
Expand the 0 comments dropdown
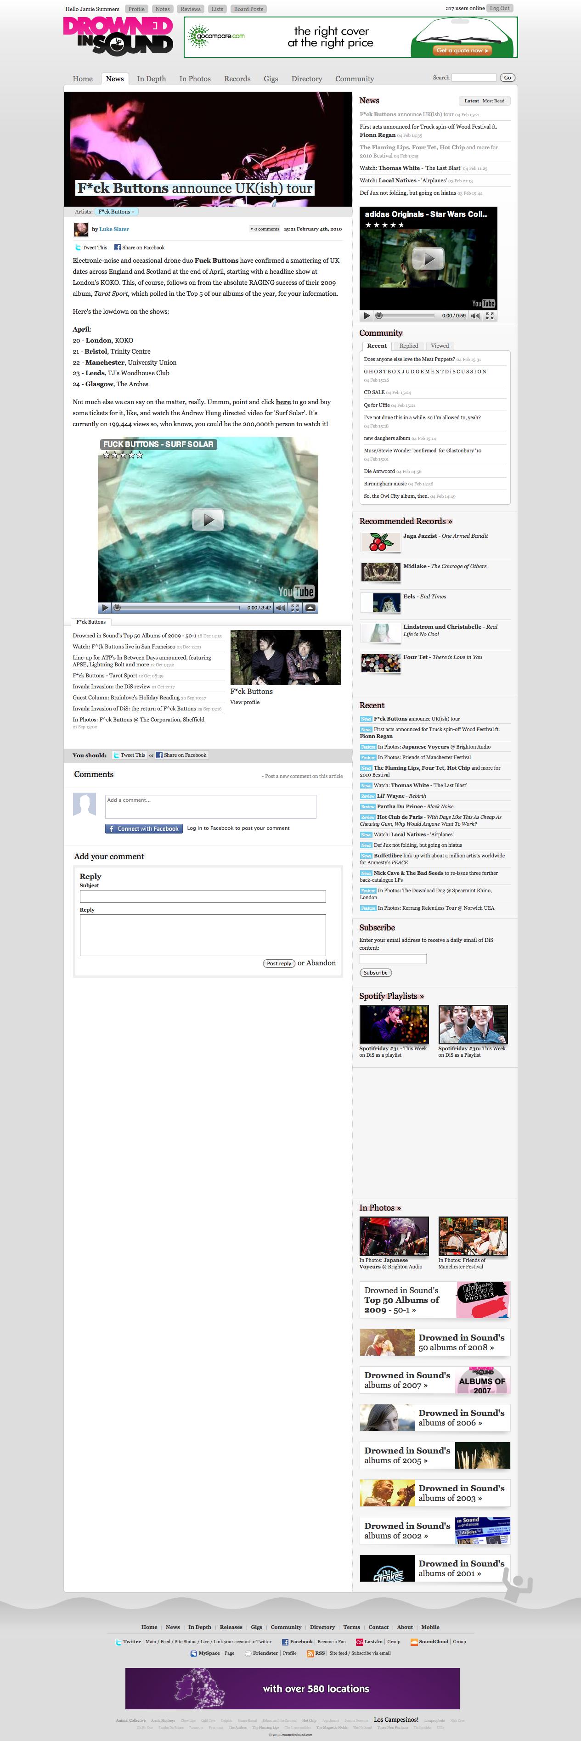coord(265,229)
